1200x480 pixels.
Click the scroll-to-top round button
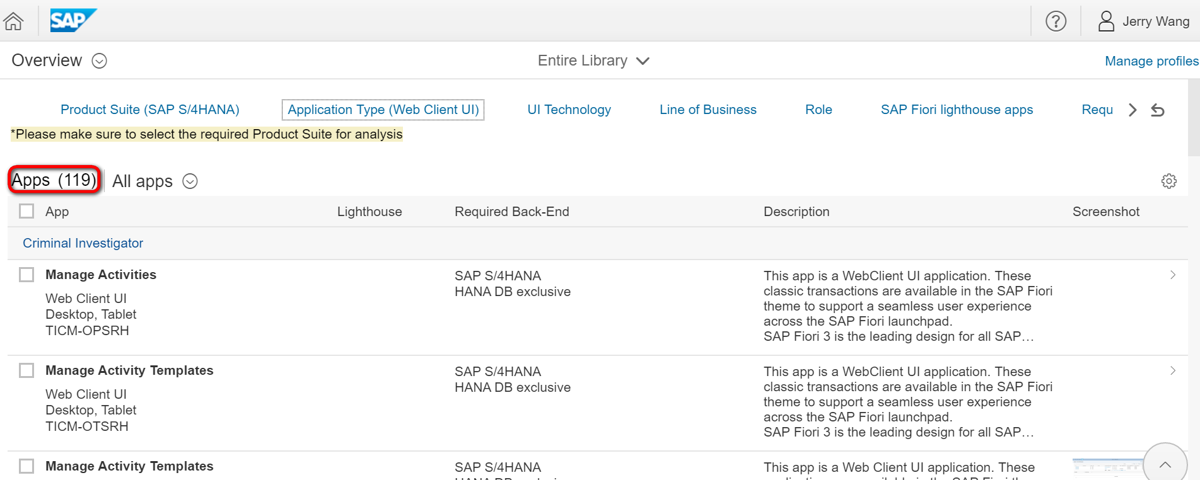click(1165, 464)
